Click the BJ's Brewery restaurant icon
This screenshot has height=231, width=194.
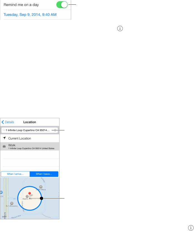(12, 203)
